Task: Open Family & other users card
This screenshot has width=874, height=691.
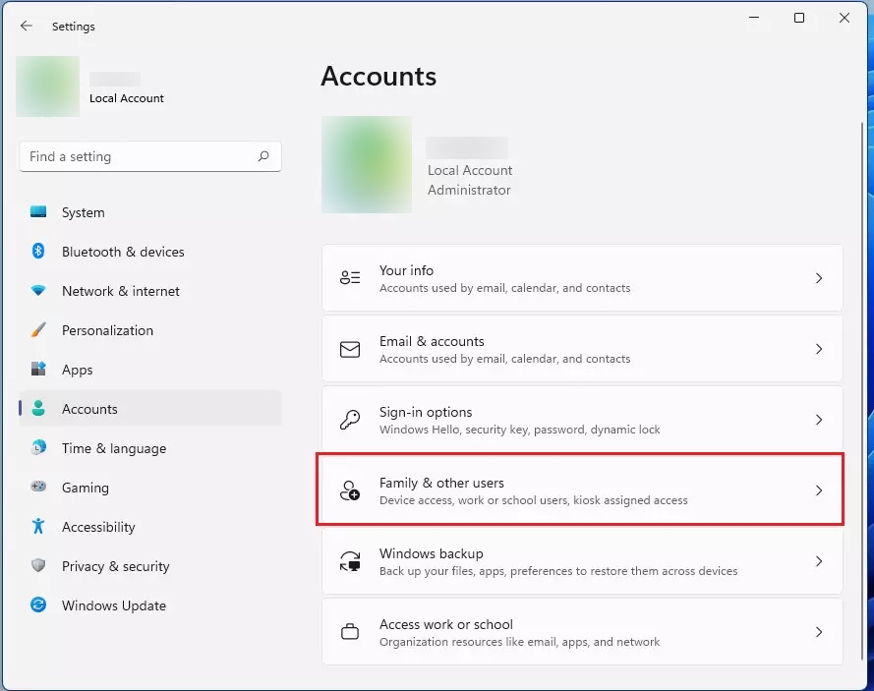Action: tap(582, 490)
